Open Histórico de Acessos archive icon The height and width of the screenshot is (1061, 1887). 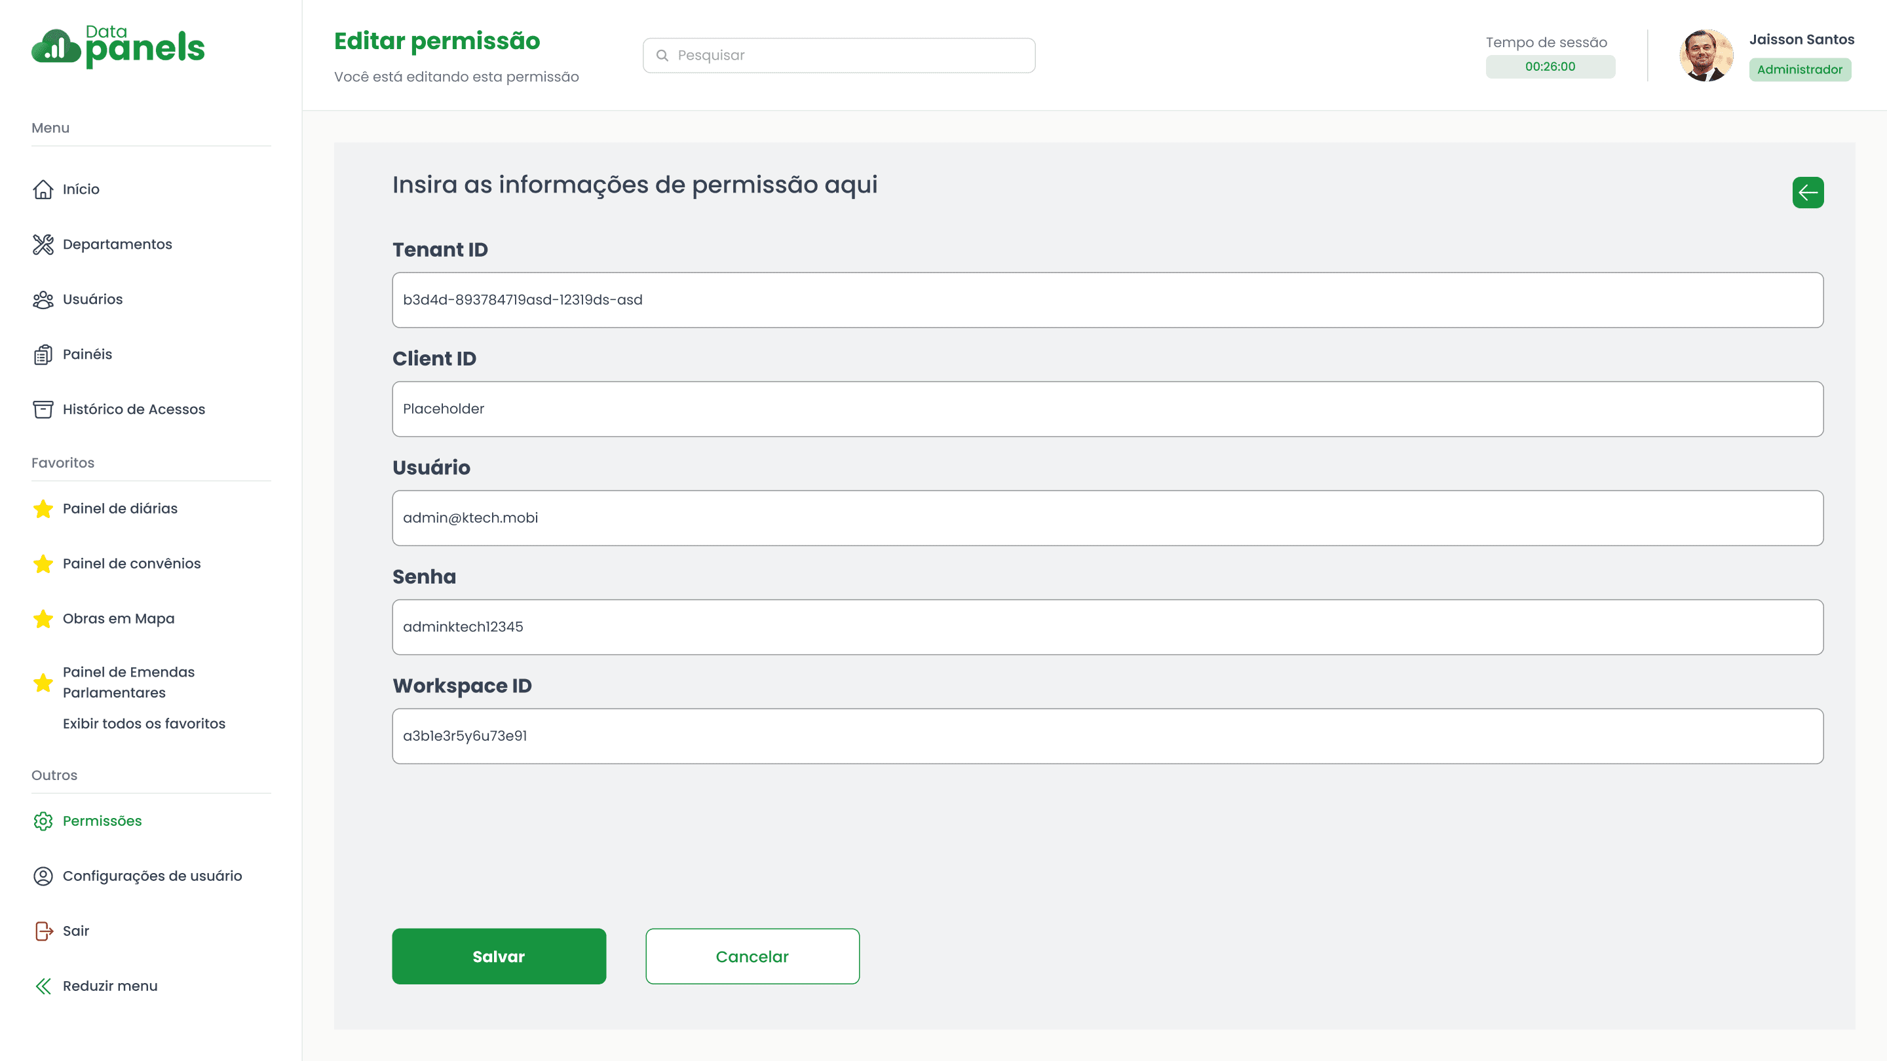tap(43, 409)
